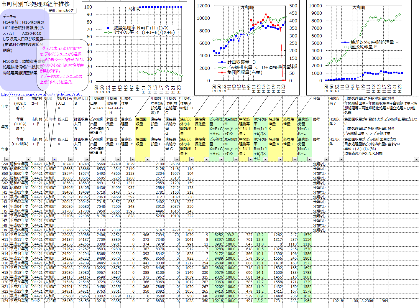
Task: Open the 焼却以外の中間処理量 H filter dropdown
Action: coord(192,159)
